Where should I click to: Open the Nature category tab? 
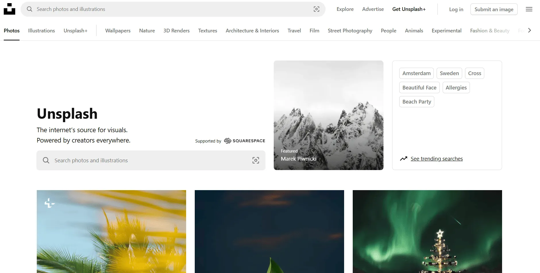(x=147, y=30)
